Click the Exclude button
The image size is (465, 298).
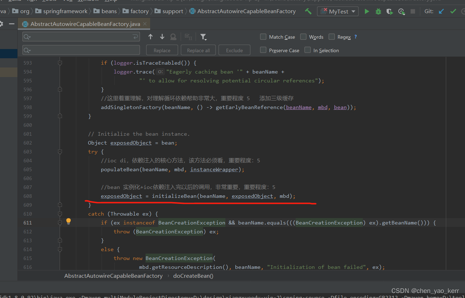(x=234, y=50)
